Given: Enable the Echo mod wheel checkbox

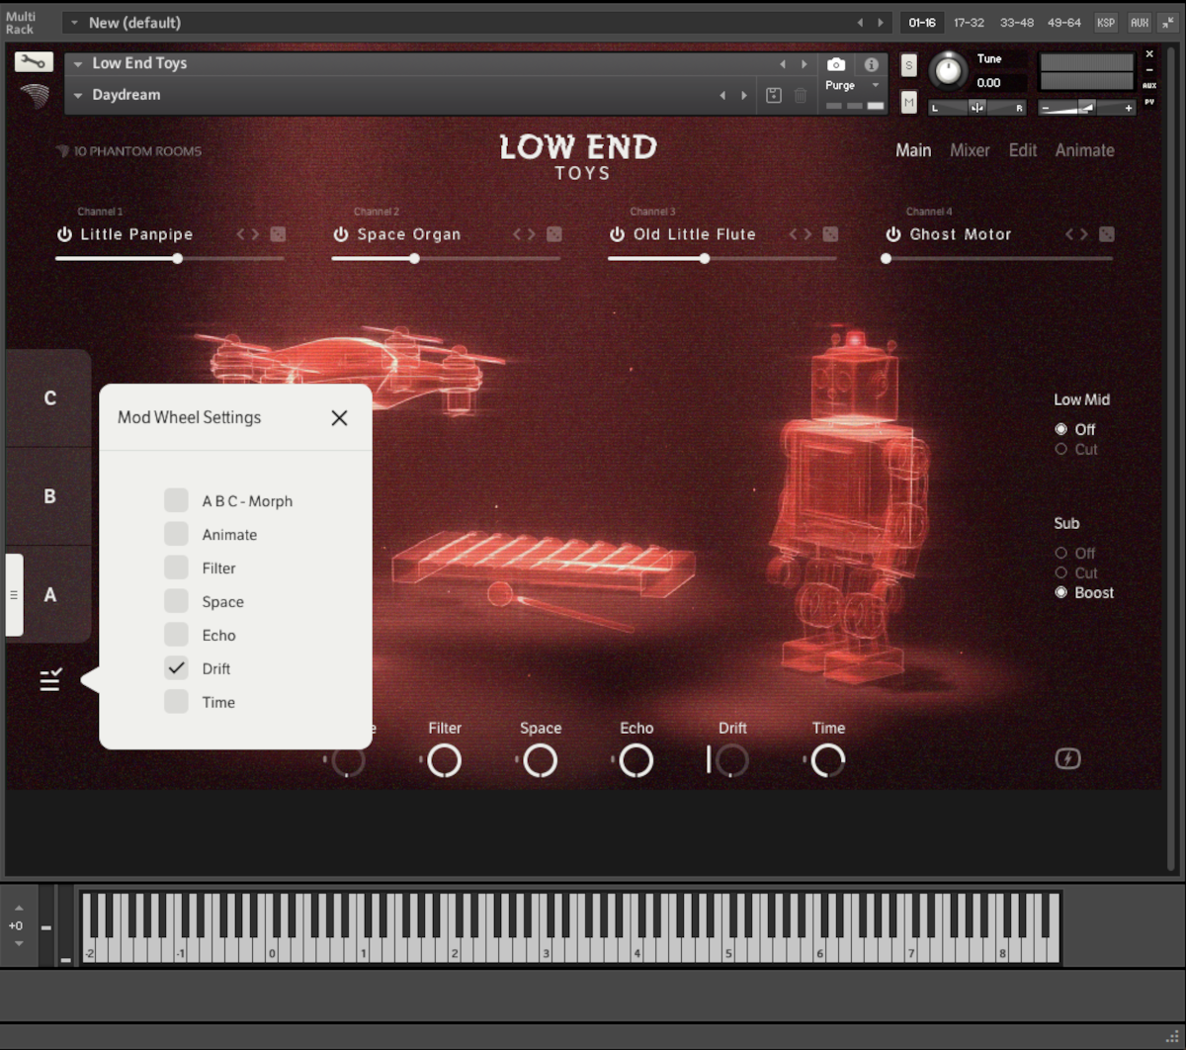Looking at the screenshot, I should [176, 635].
